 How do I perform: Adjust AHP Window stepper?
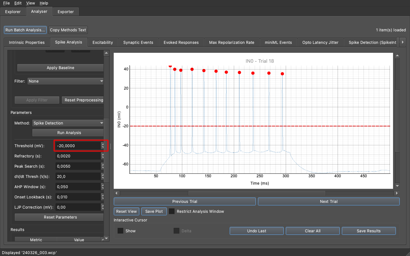click(102, 187)
